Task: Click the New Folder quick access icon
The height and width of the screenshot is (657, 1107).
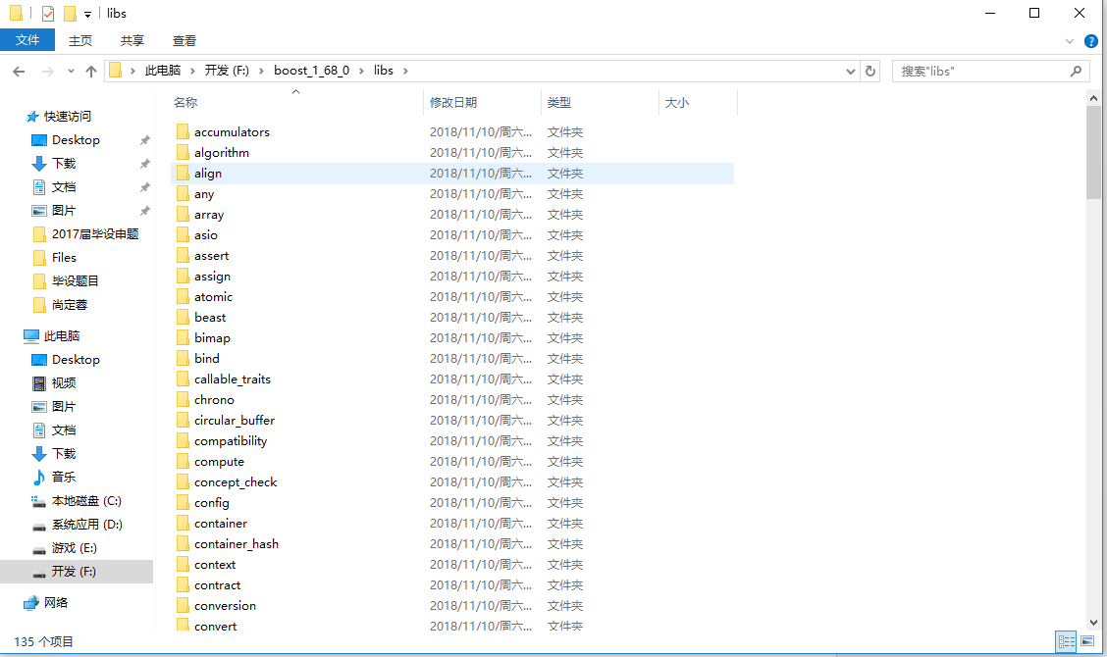Action: point(70,13)
